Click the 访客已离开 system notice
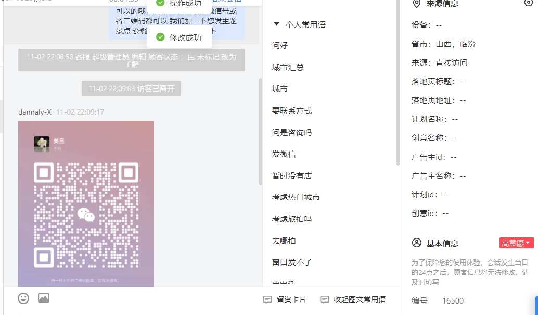The width and height of the screenshot is (538, 315). coord(132,89)
